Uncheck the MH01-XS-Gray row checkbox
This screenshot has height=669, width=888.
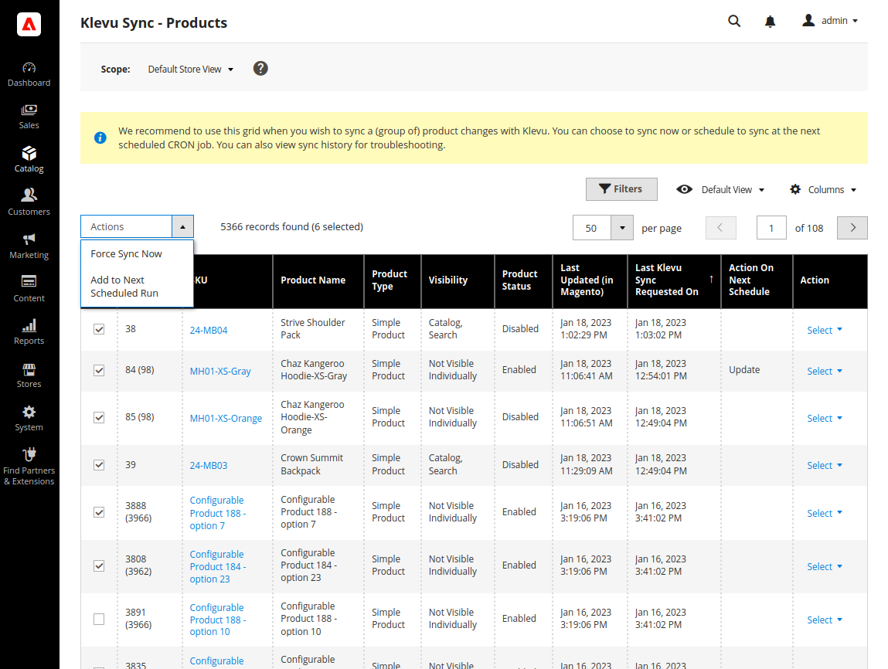[99, 370]
